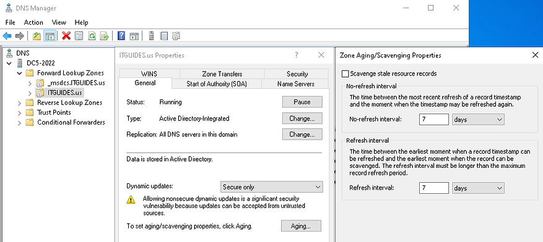Open the File menu

[11, 22]
